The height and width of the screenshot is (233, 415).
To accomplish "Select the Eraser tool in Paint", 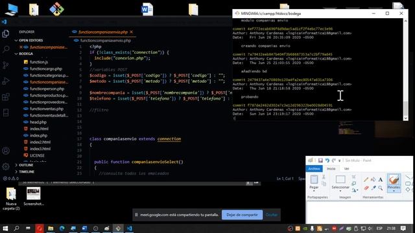I will pyautogui.click(x=366, y=188).
